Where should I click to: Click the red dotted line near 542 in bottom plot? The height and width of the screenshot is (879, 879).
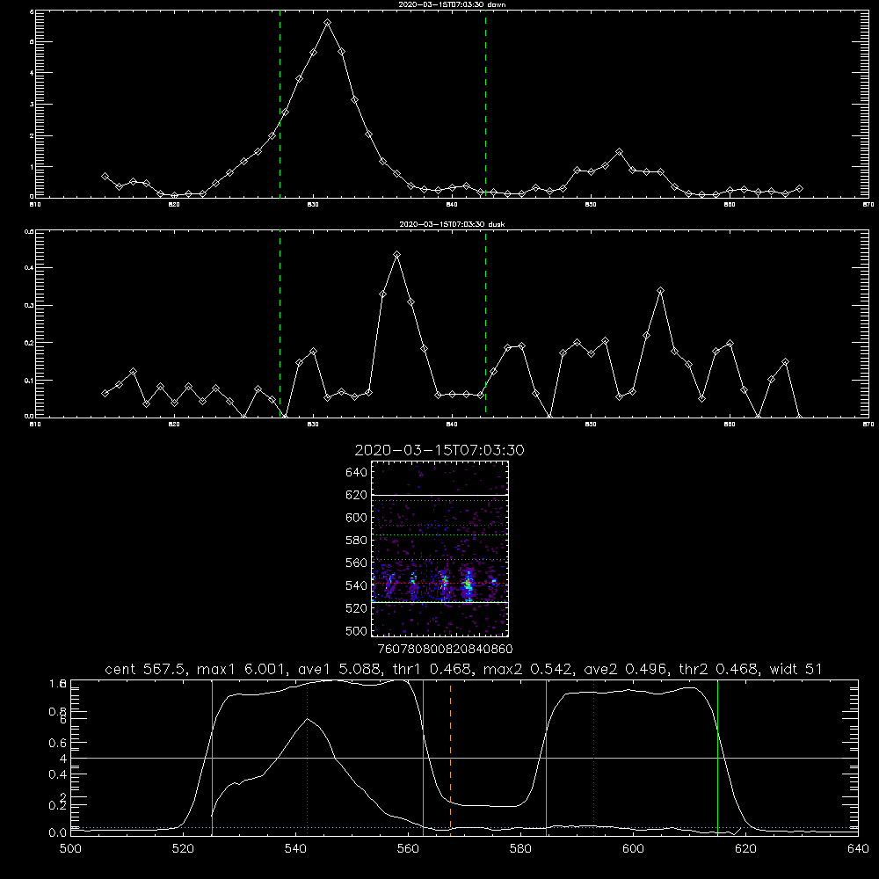pyautogui.click(x=307, y=757)
